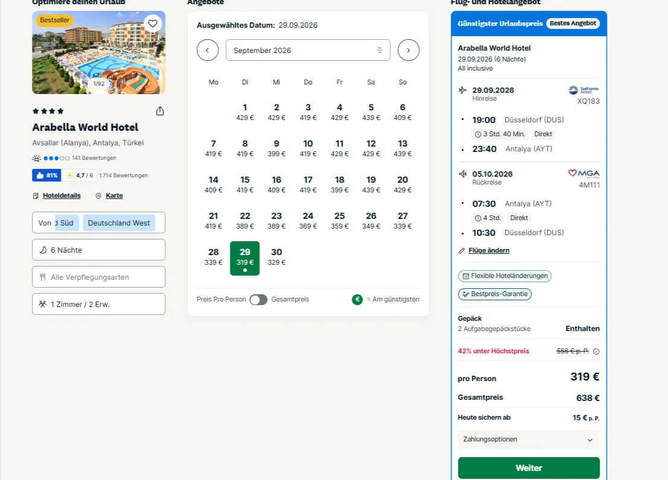668x480 pixels.
Task: Go to next month arrow
Action: point(408,50)
